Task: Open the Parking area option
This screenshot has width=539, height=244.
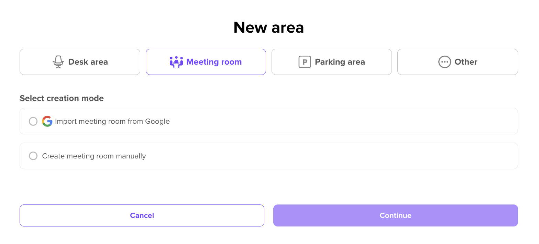Action: click(331, 62)
